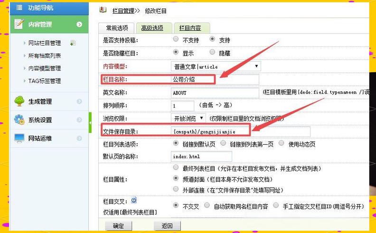376x233 pixels.
Task: Select 链接到列表第一页 option
Action: [x=223, y=143]
